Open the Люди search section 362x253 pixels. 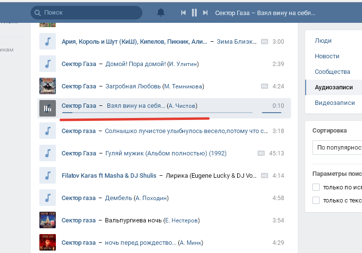pos(323,41)
